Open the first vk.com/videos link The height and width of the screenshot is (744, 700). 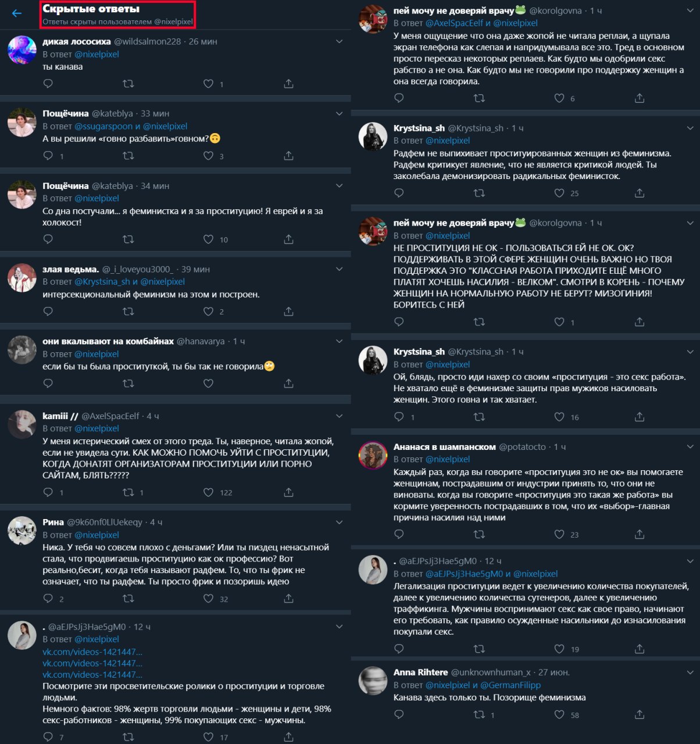[92, 652]
